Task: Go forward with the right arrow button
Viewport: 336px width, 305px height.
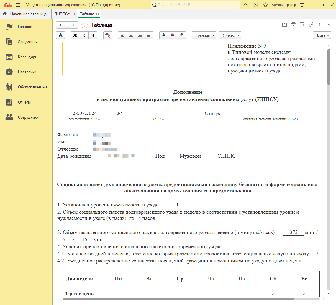Action: (x=73, y=25)
